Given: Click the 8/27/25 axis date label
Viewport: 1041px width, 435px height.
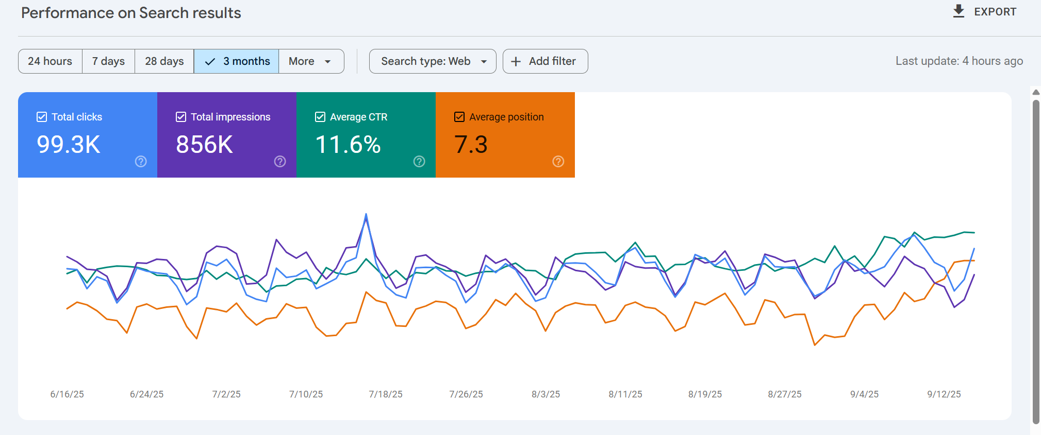Looking at the screenshot, I should 785,394.
